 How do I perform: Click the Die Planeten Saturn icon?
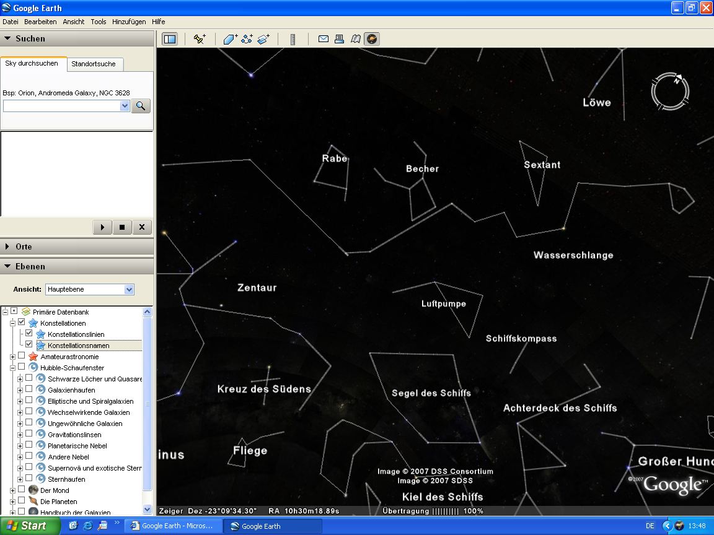point(33,502)
